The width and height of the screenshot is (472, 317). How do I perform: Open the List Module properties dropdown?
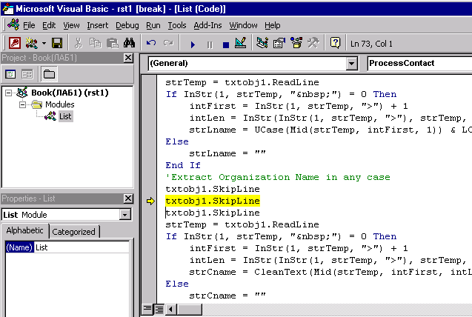[125, 215]
